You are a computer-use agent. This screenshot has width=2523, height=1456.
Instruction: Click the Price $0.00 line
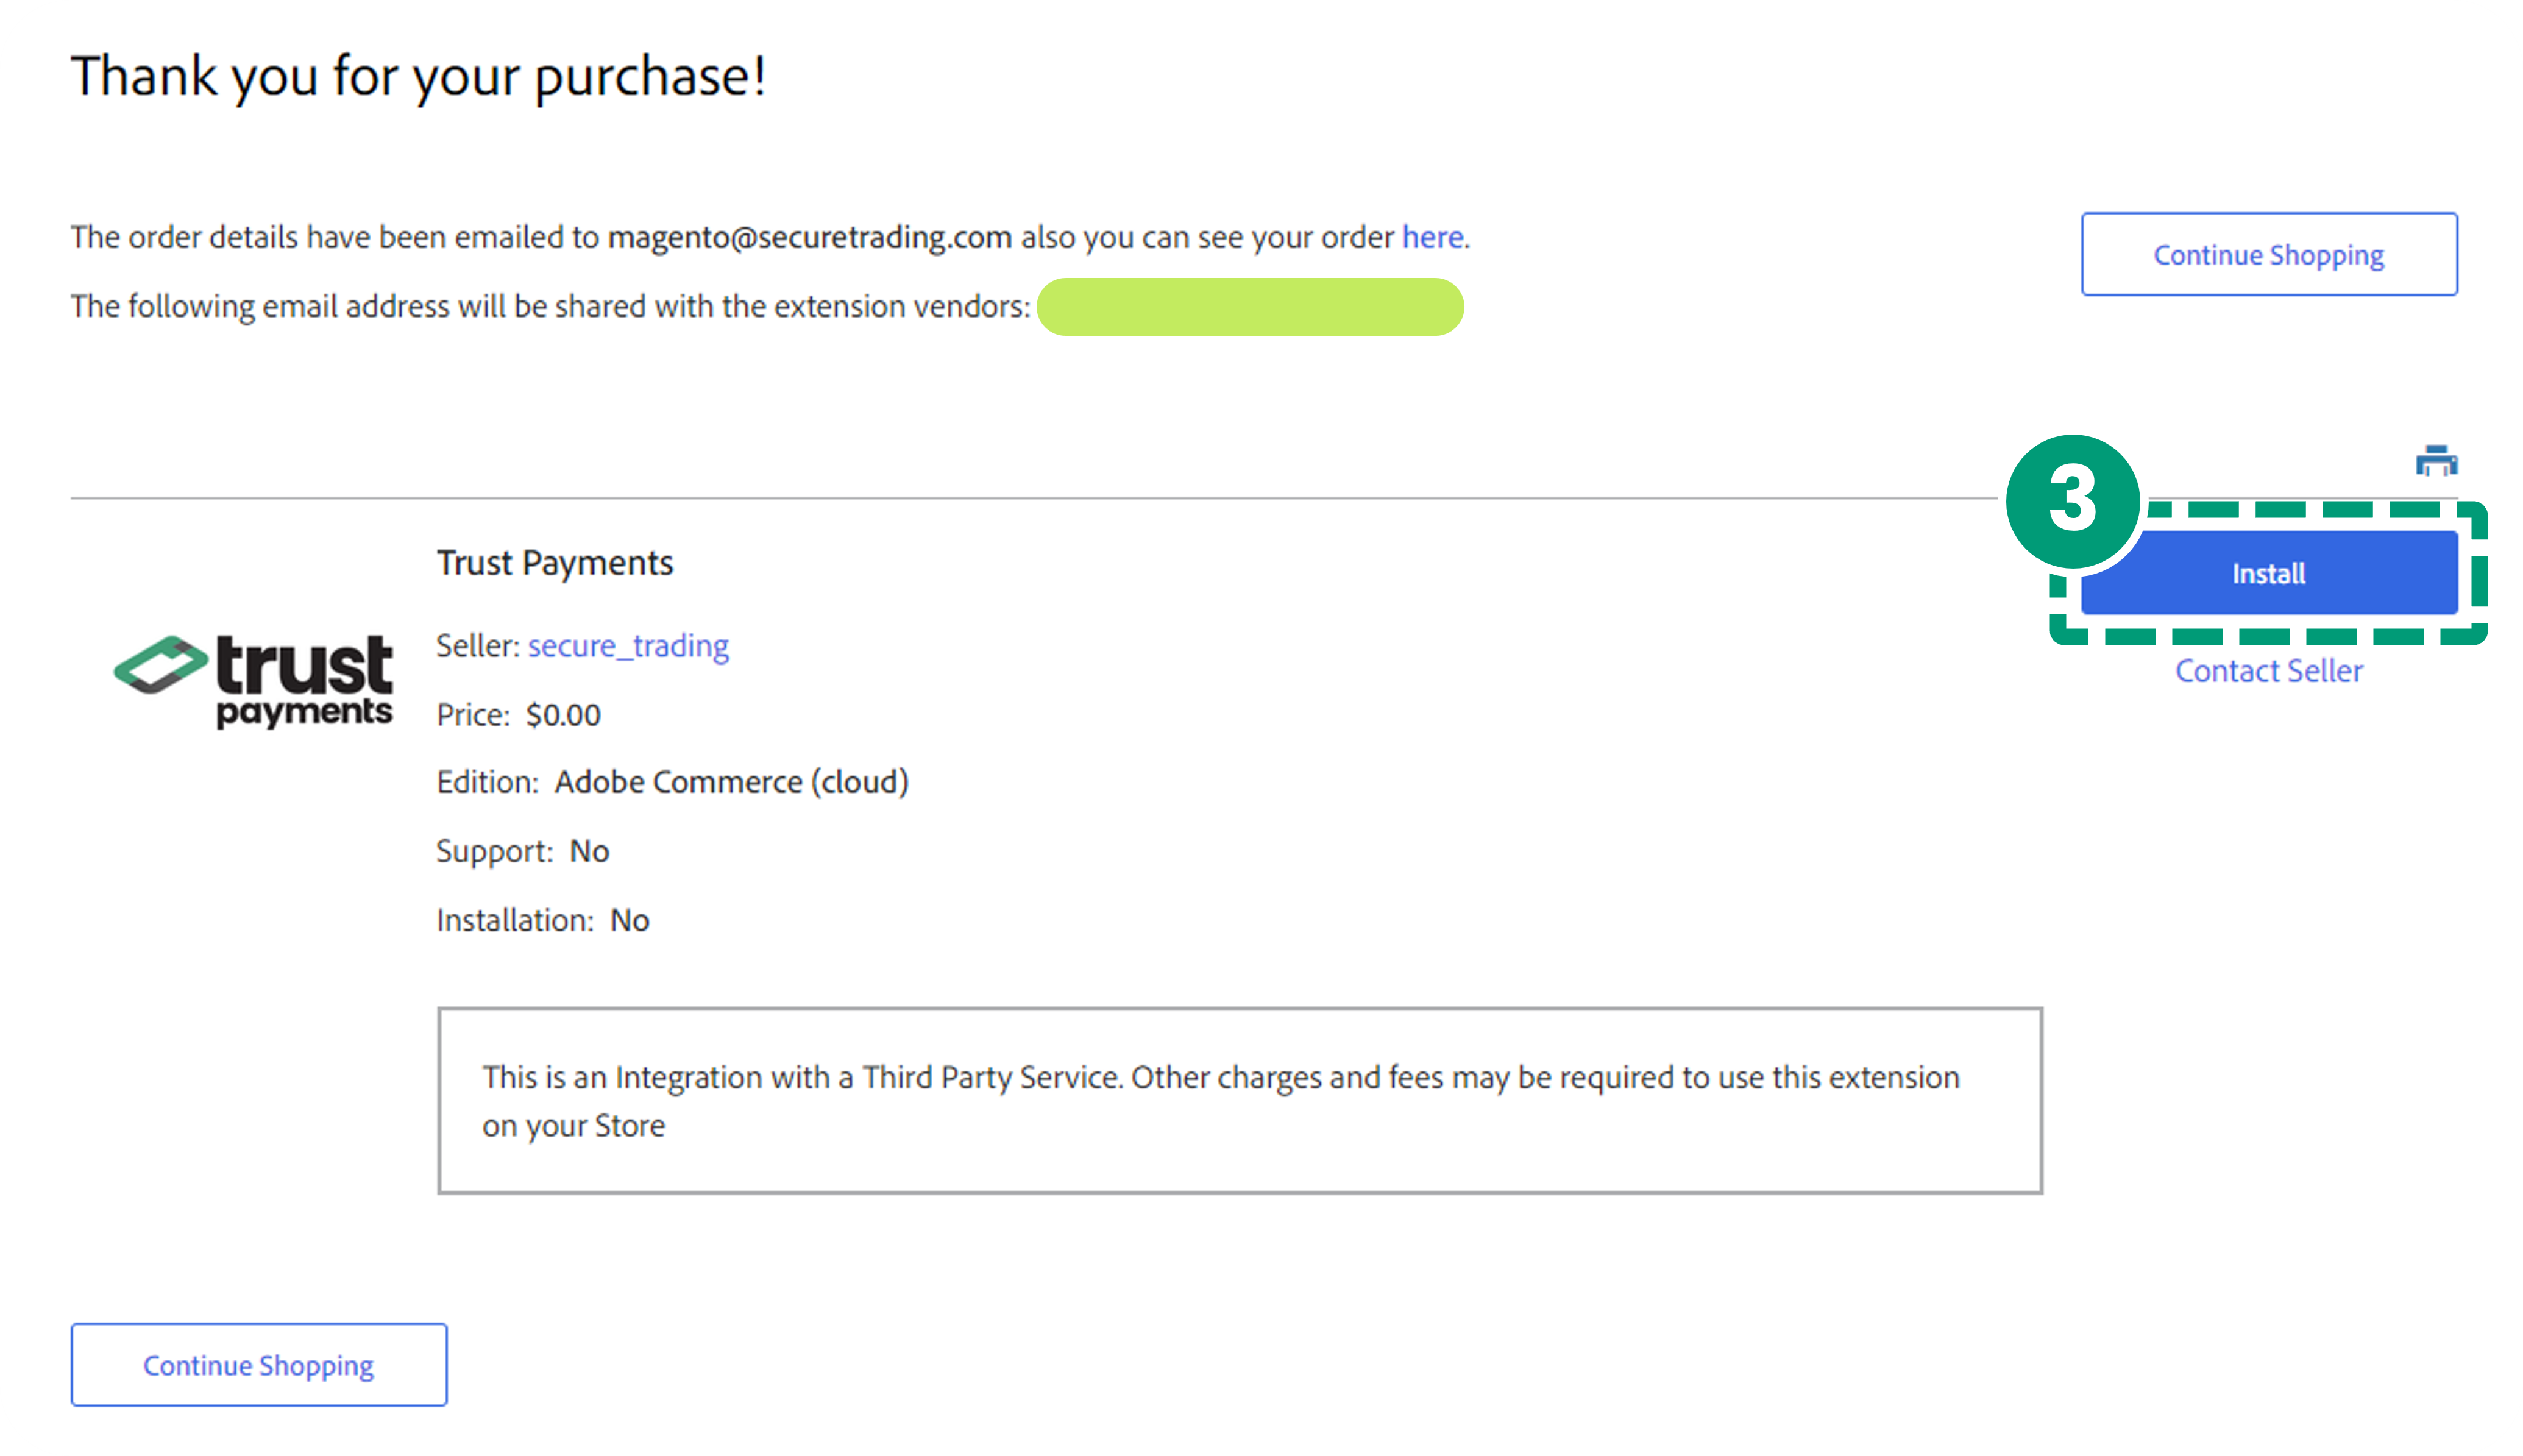[519, 715]
